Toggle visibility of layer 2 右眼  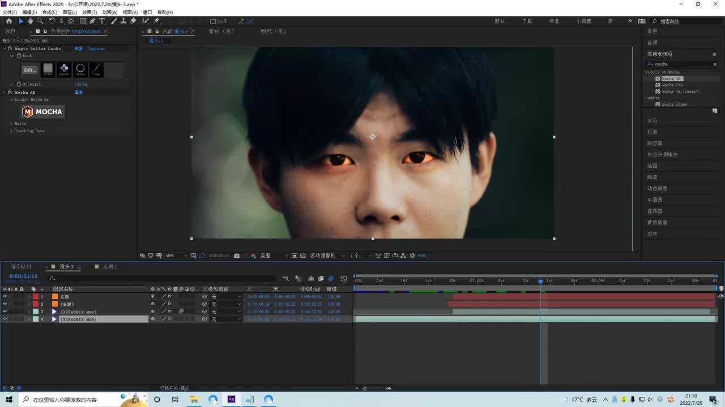pos(5,304)
